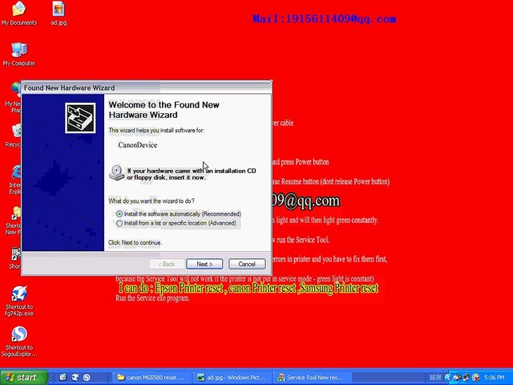
Task: Open the Windows start menu
Action: [x=23, y=378]
